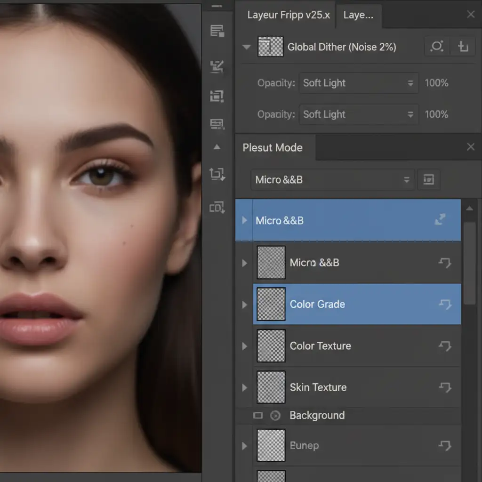Expand the Color Grade layer arrow

pyautogui.click(x=244, y=305)
